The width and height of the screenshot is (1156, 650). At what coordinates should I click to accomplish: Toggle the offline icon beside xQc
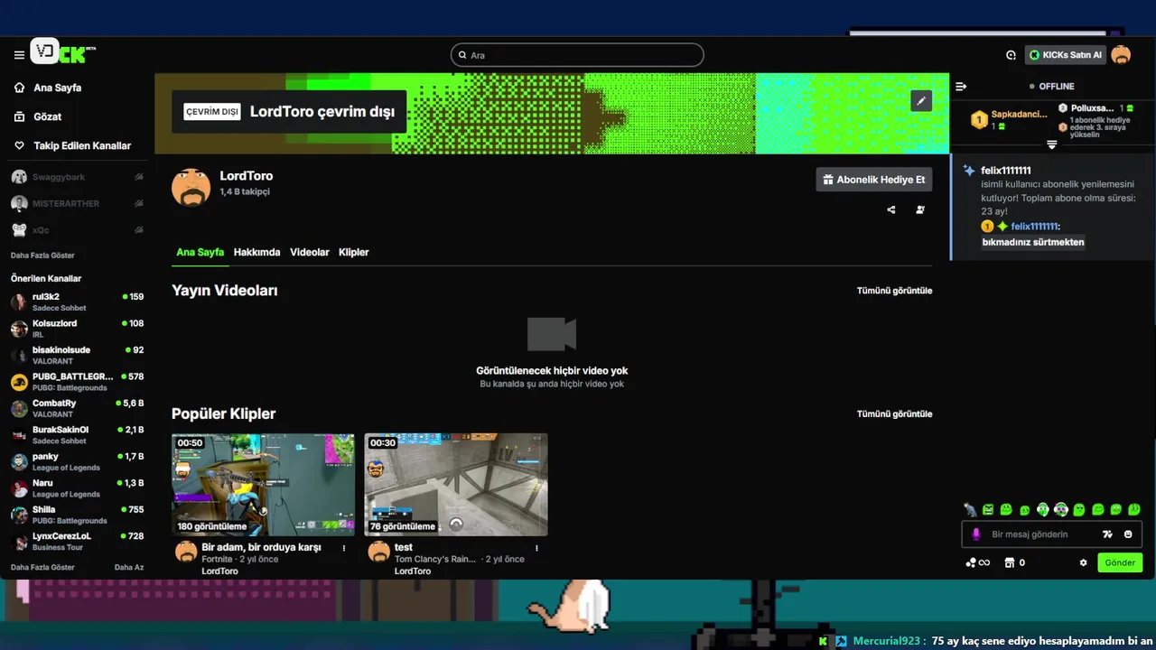(x=139, y=230)
